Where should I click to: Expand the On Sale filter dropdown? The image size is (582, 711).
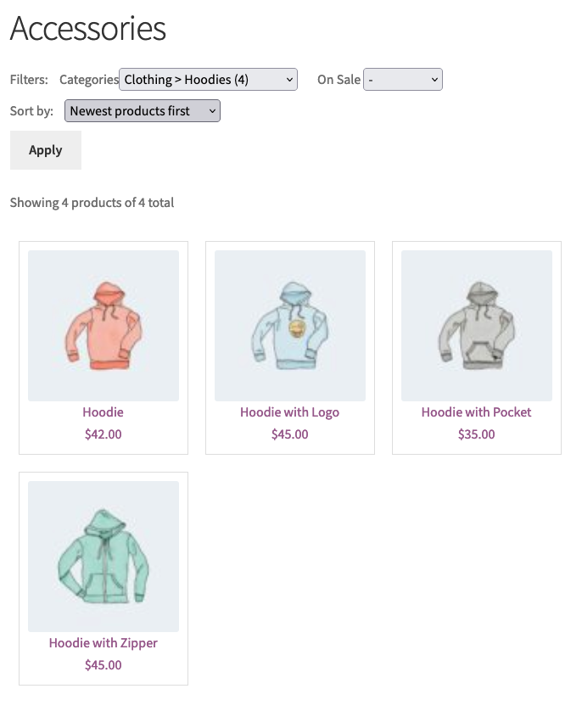403,80
